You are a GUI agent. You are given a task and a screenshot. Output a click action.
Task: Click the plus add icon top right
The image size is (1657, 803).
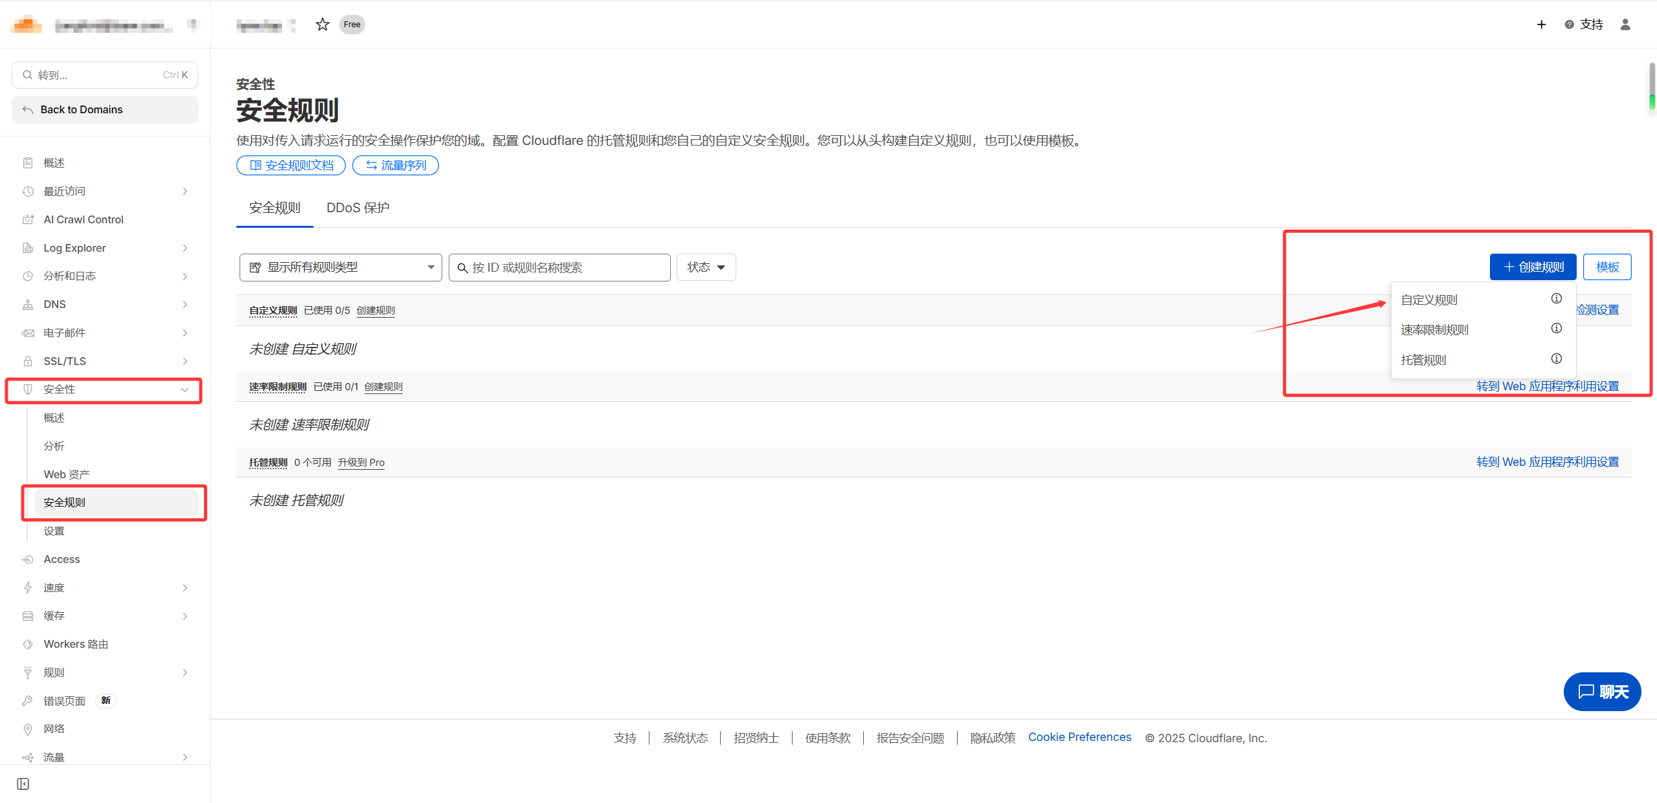click(1541, 25)
